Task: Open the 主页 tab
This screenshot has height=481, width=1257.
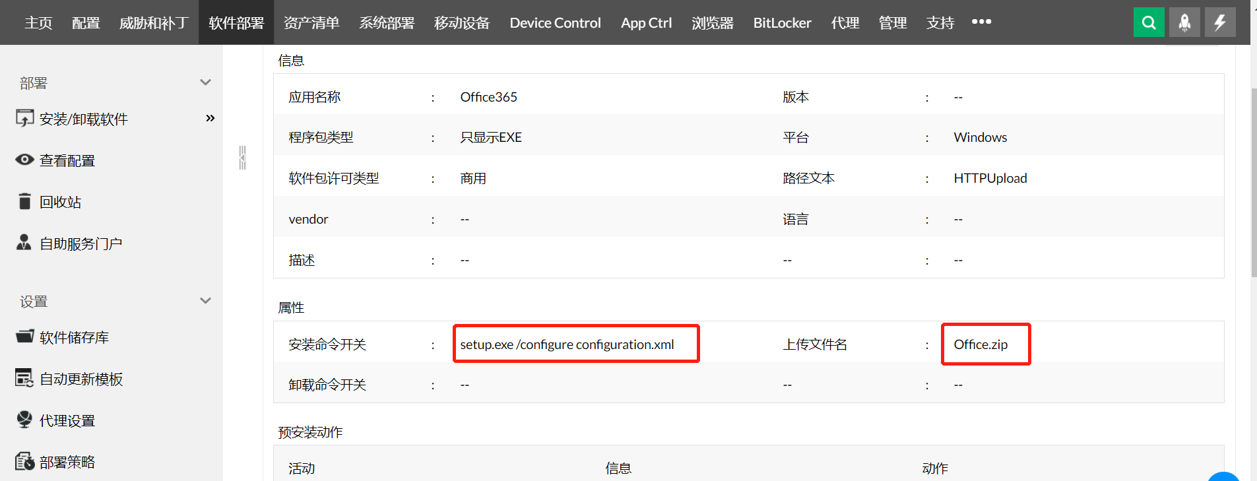Action: point(38,23)
